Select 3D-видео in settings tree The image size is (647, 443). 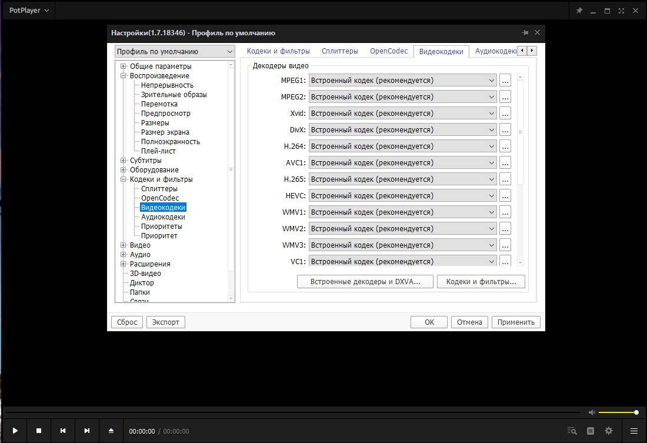point(145,274)
